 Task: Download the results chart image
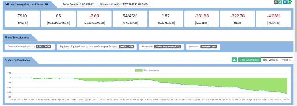[x=234, y=60]
